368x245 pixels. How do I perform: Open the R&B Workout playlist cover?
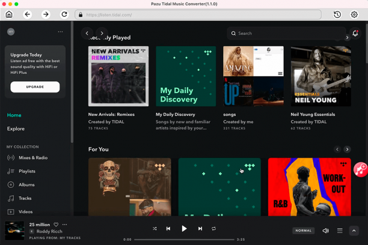point(310,187)
